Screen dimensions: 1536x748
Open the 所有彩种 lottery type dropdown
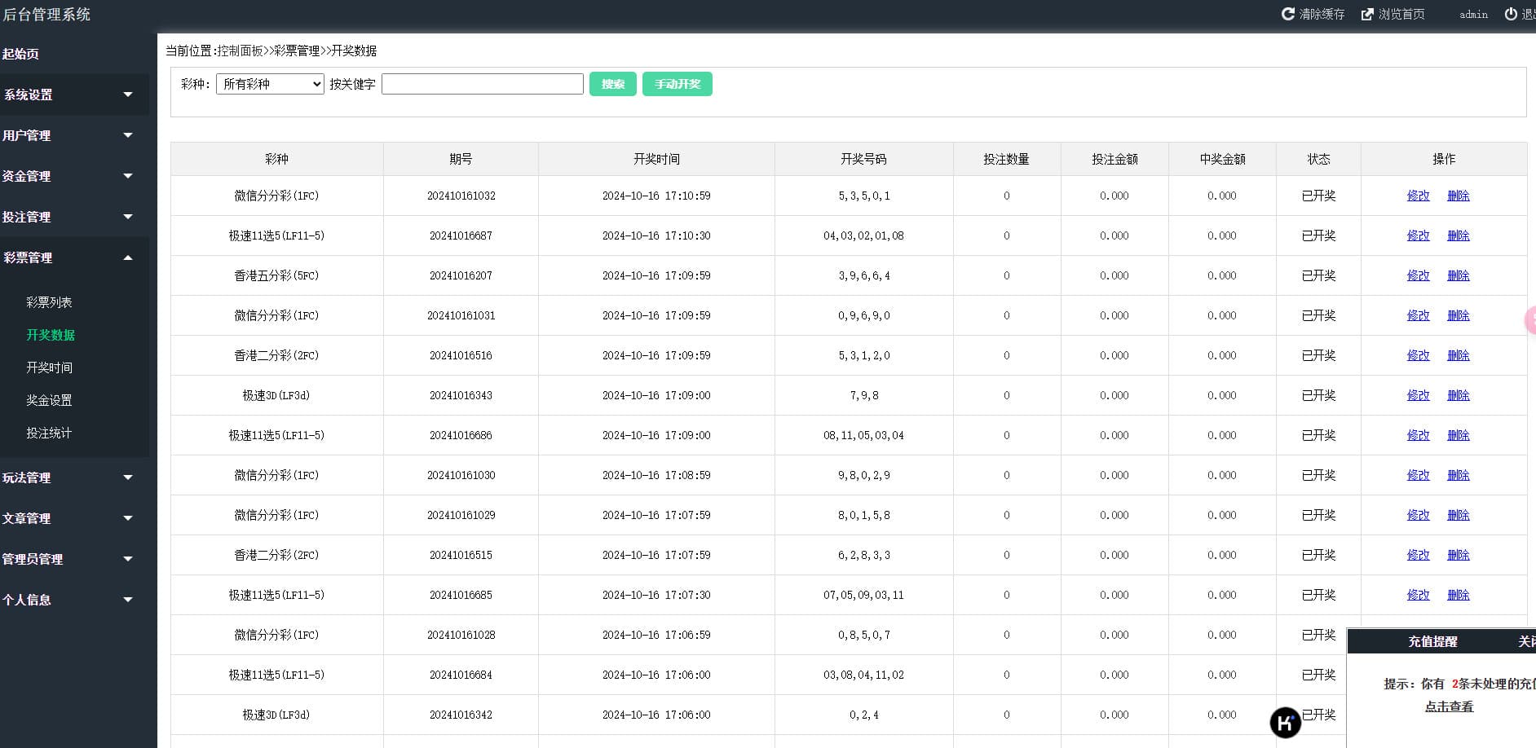[x=270, y=84]
